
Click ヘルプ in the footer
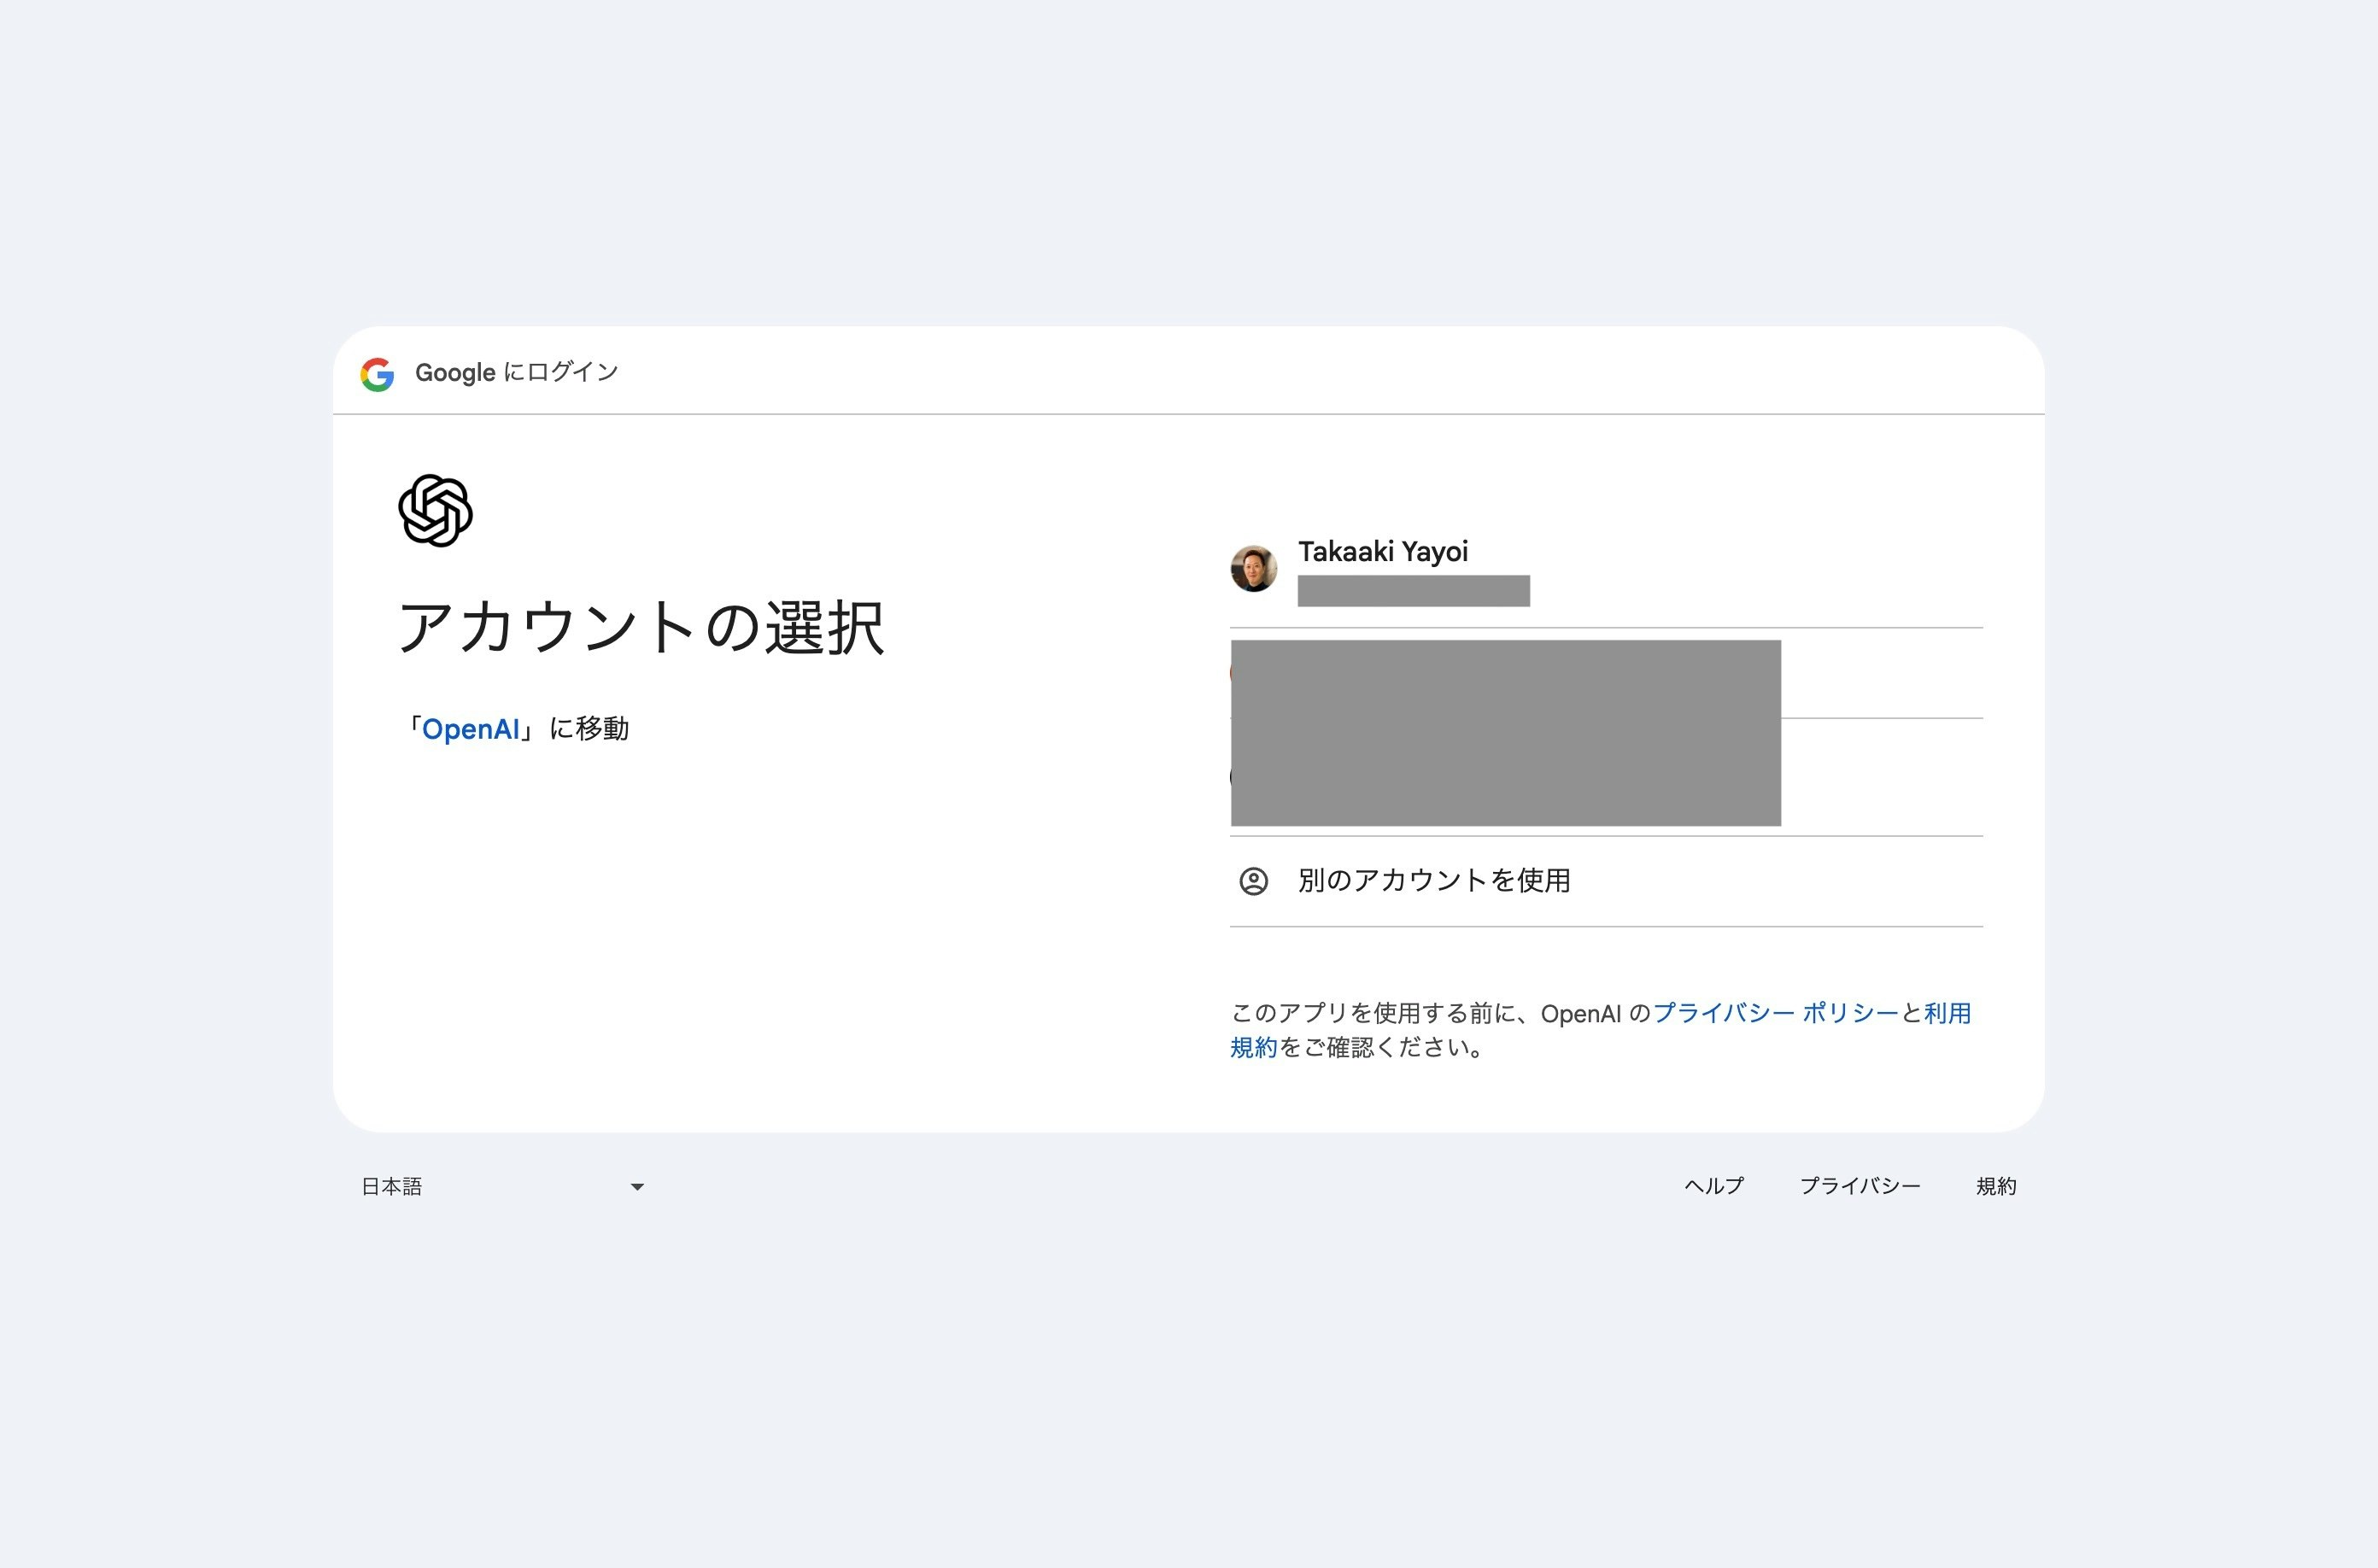coord(1713,1186)
